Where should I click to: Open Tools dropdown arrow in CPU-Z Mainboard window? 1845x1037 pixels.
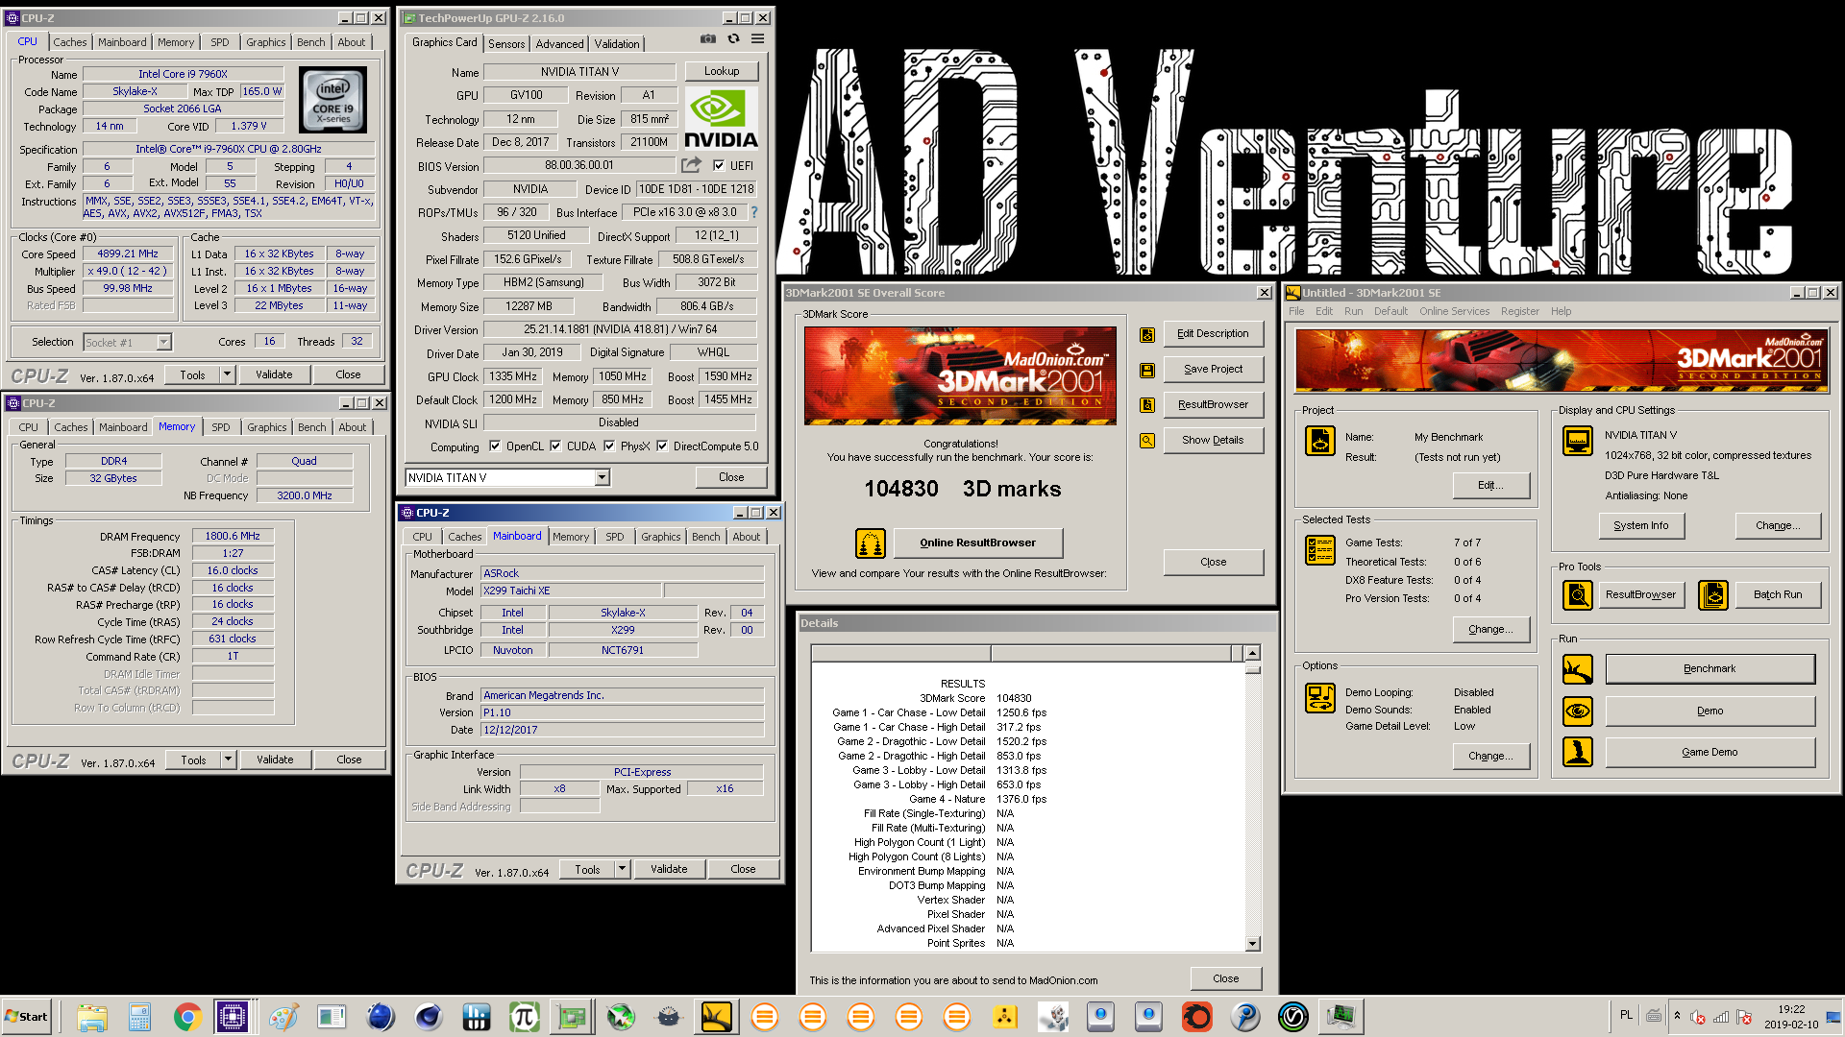pyautogui.click(x=623, y=869)
